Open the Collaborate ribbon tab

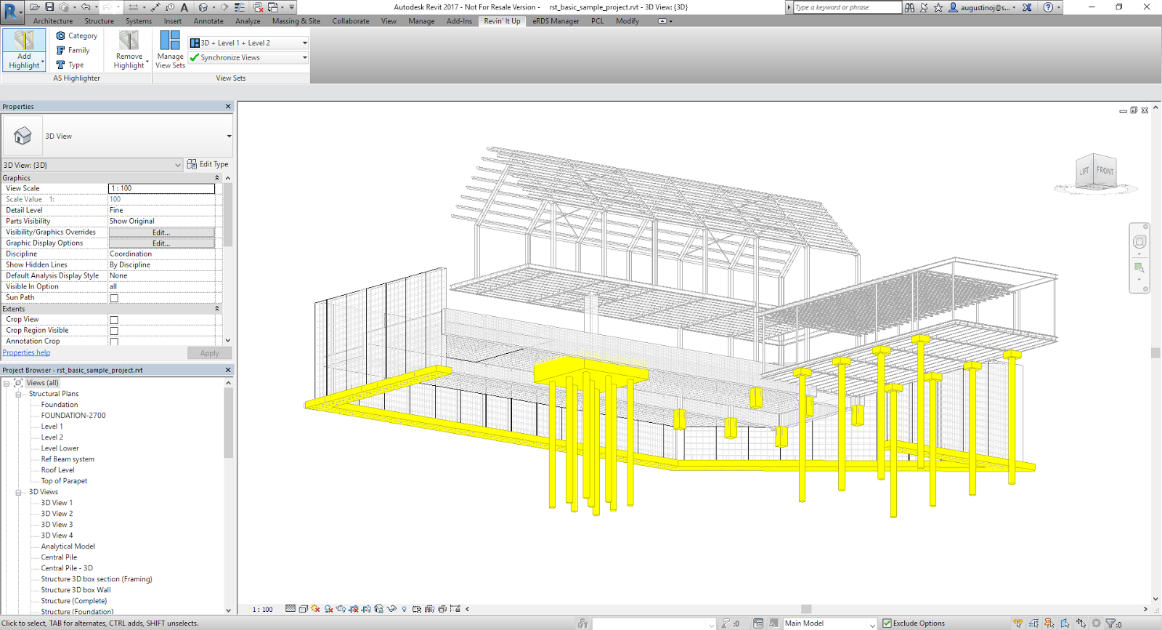[x=351, y=21]
